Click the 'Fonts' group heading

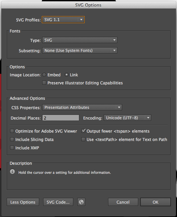click(15, 31)
